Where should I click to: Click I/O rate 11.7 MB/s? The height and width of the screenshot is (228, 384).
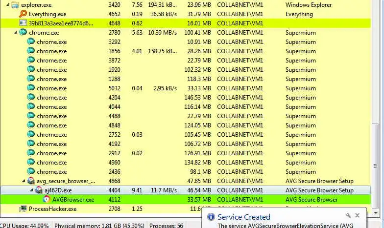pyautogui.click(x=164, y=190)
